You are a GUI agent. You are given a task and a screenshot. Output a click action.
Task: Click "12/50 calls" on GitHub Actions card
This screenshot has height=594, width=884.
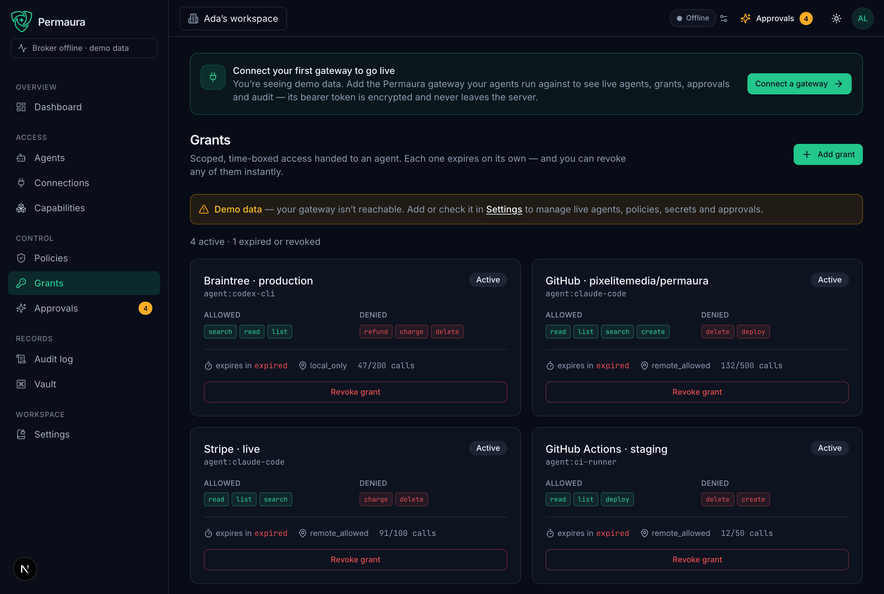pyautogui.click(x=746, y=533)
